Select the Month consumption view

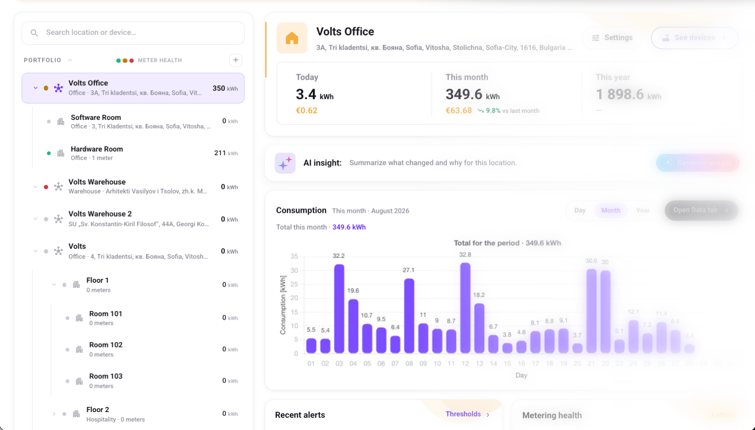[x=611, y=211]
